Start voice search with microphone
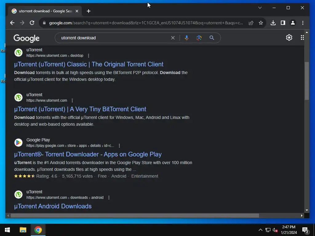315x236 pixels. coord(187,38)
